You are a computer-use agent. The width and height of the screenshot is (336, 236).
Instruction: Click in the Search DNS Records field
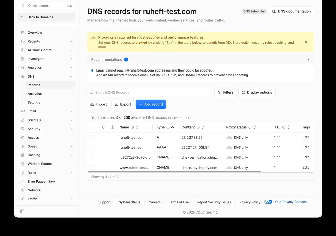(150, 93)
